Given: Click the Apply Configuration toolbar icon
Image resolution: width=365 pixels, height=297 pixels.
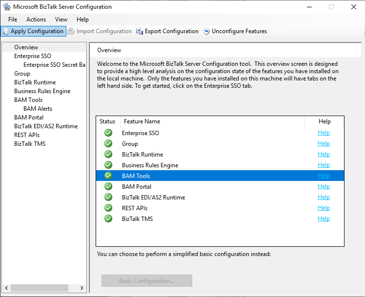Looking at the screenshot, I should (x=5, y=31).
